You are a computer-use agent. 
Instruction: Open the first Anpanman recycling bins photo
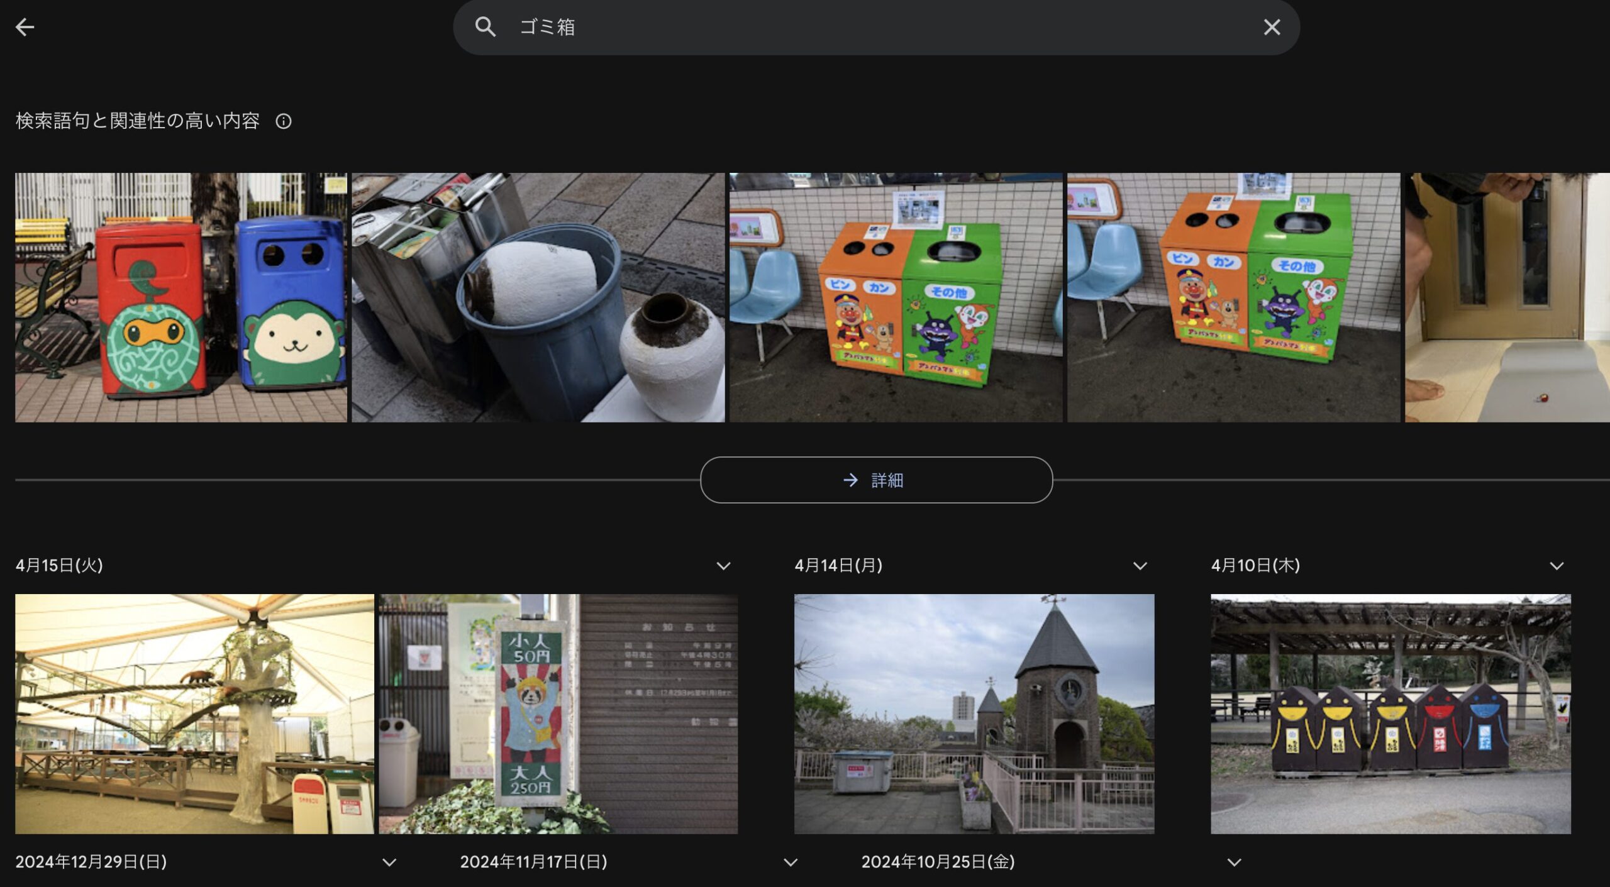[x=896, y=297]
